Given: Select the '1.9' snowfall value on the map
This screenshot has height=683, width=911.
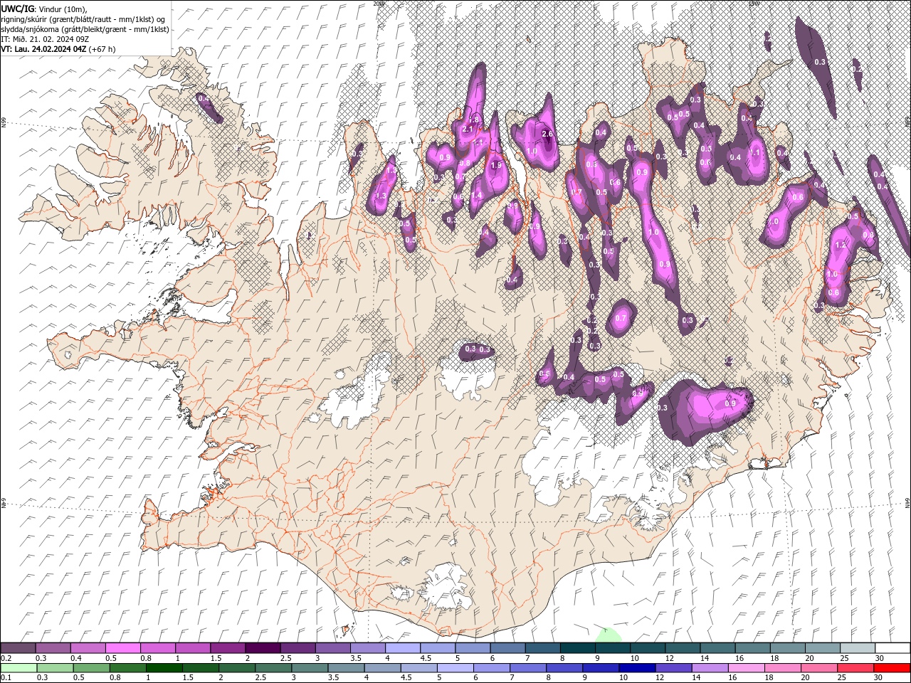Looking at the screenshot, I should tap(496, 165).
